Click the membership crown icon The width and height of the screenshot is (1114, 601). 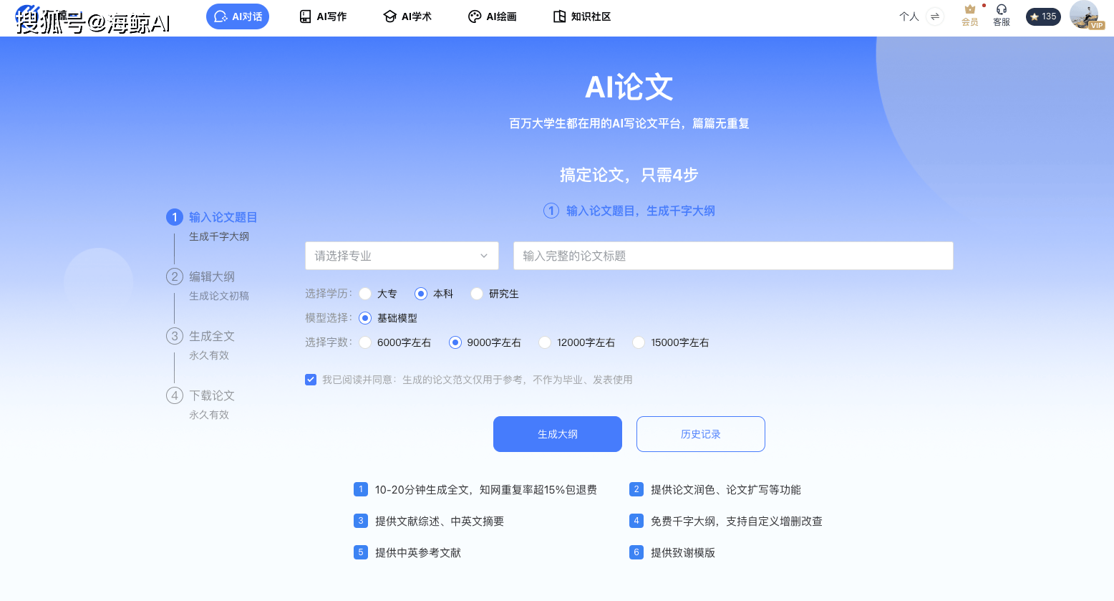tap(969, 10)
